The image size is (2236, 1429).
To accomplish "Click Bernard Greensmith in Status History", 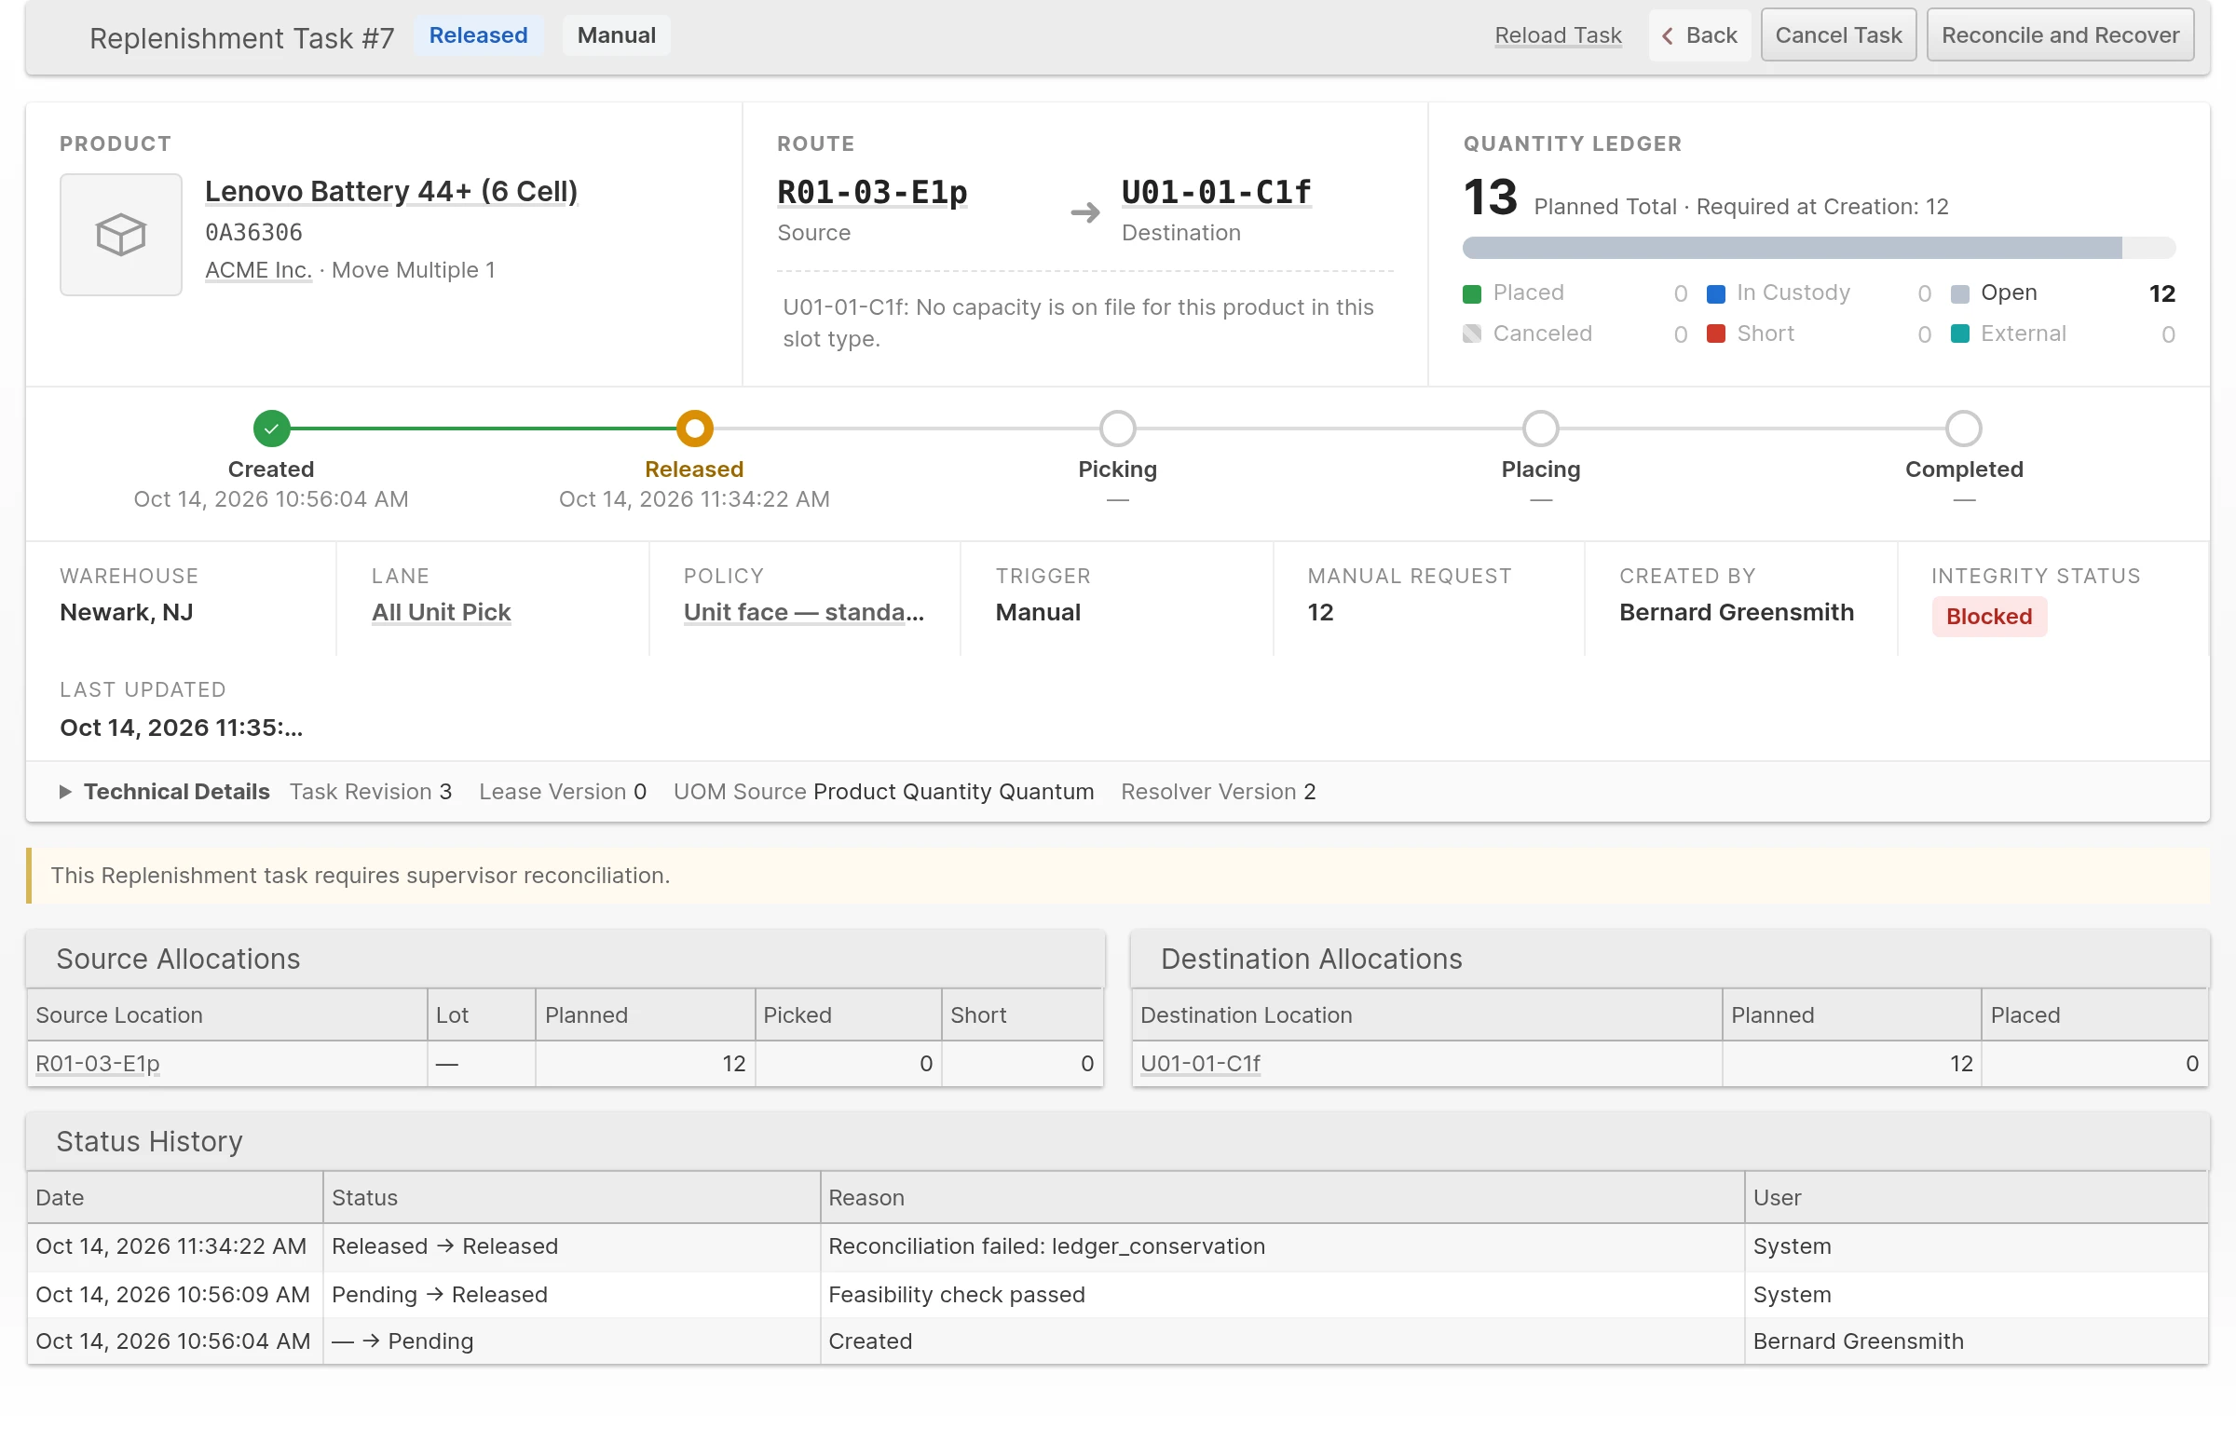I will click(1858, 1341).
